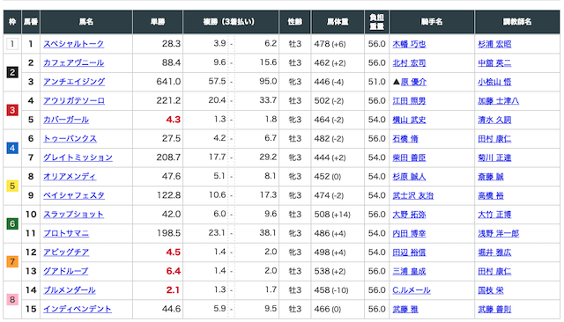564x322 pixels.
Task: Click the orange frame 7 badge
Action: [12, 261]
